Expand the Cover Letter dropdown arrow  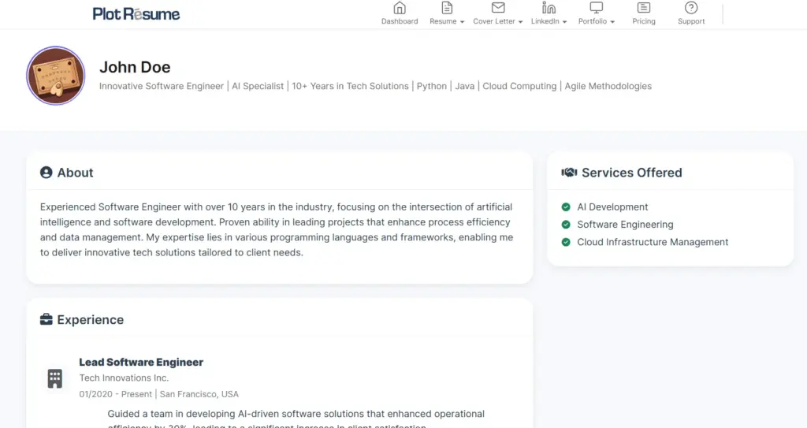[520, 21]
